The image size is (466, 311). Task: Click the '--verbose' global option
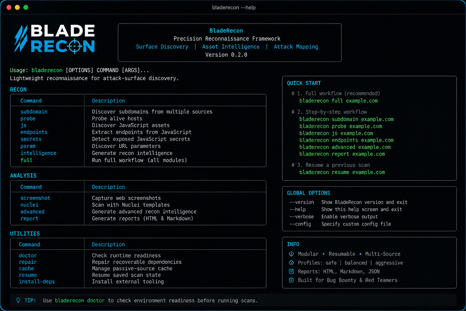[302, 217]
